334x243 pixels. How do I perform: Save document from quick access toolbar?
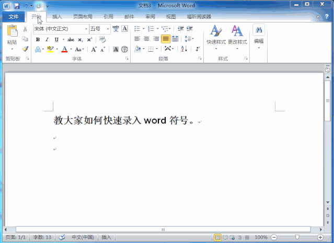17,5
